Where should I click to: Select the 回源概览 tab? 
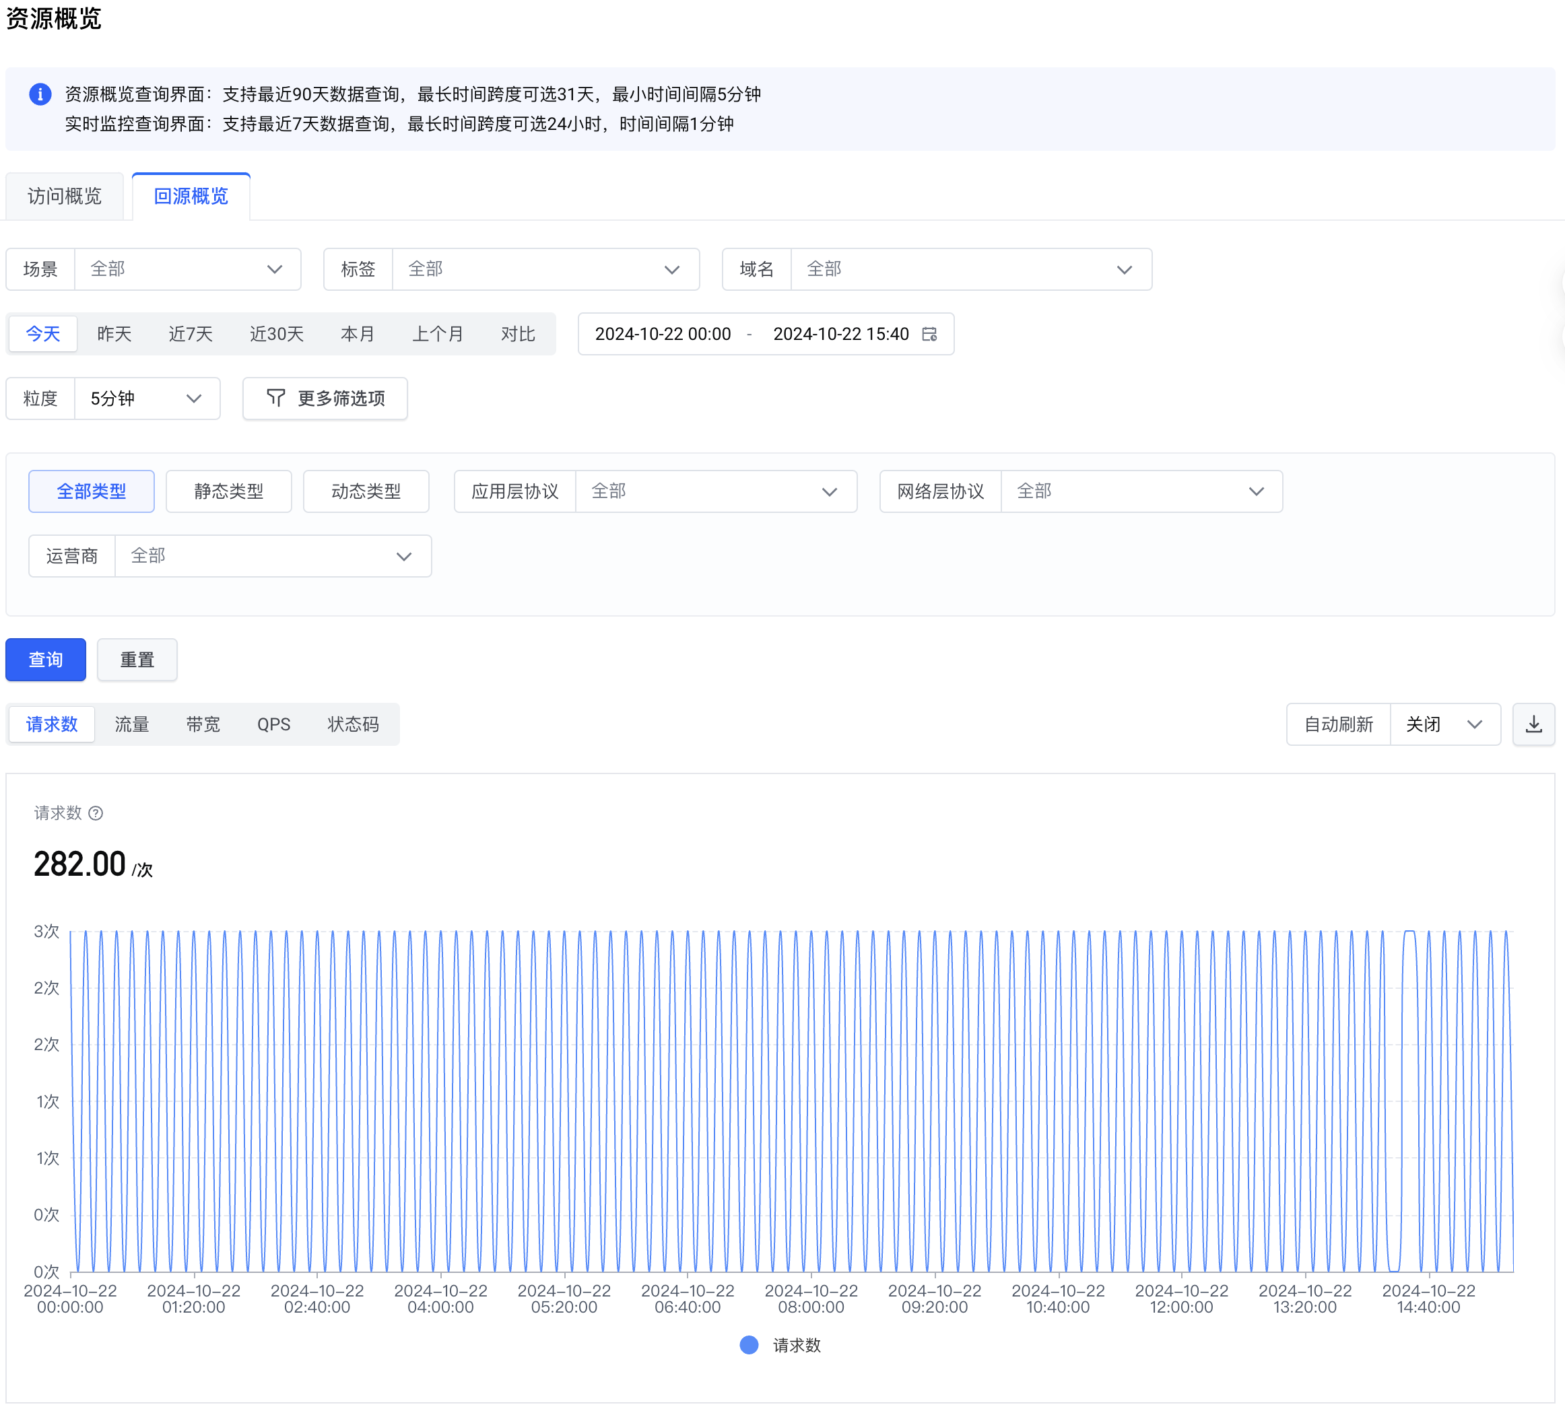(x=191, y=197)
